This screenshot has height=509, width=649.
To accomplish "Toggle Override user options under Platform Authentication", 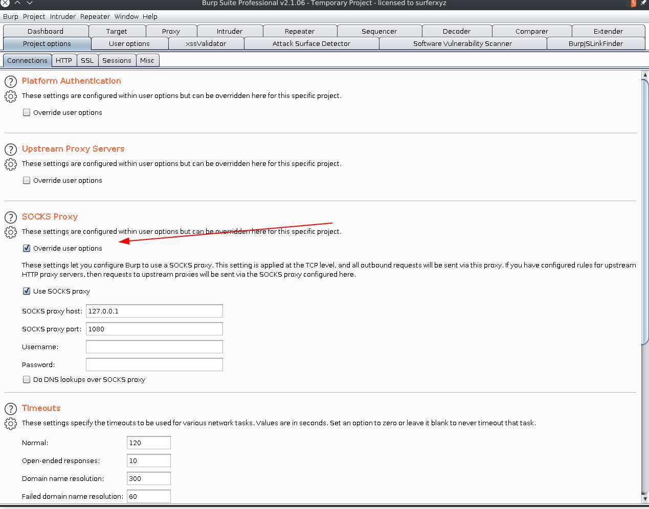I will (27, 112).
